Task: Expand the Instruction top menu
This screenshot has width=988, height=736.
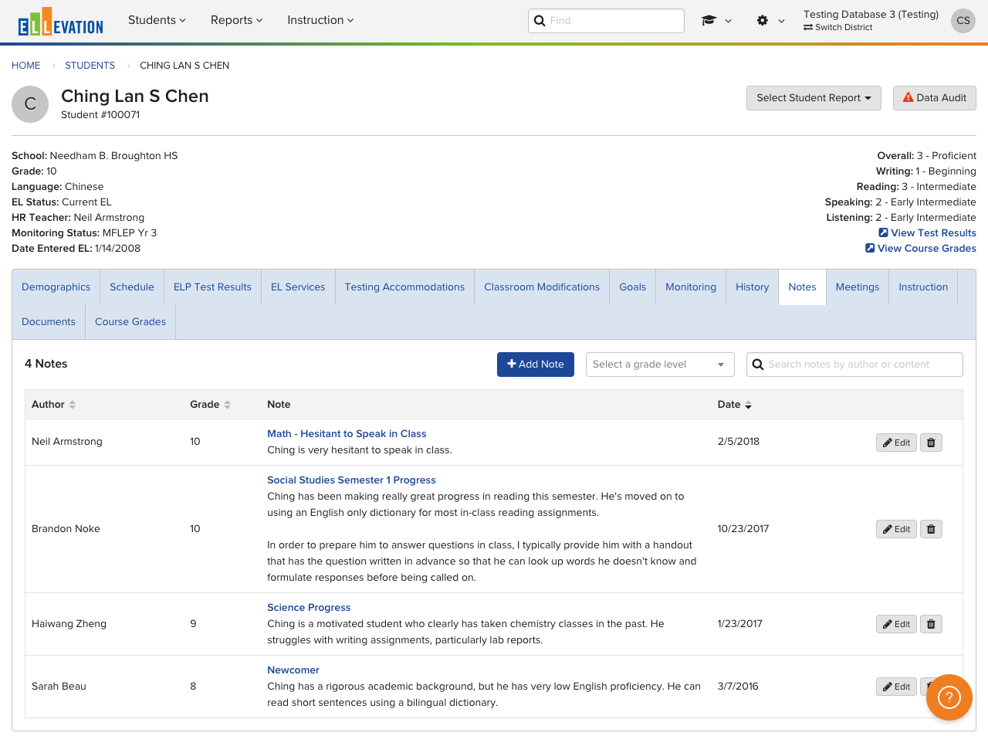Action: pos(320,20)
